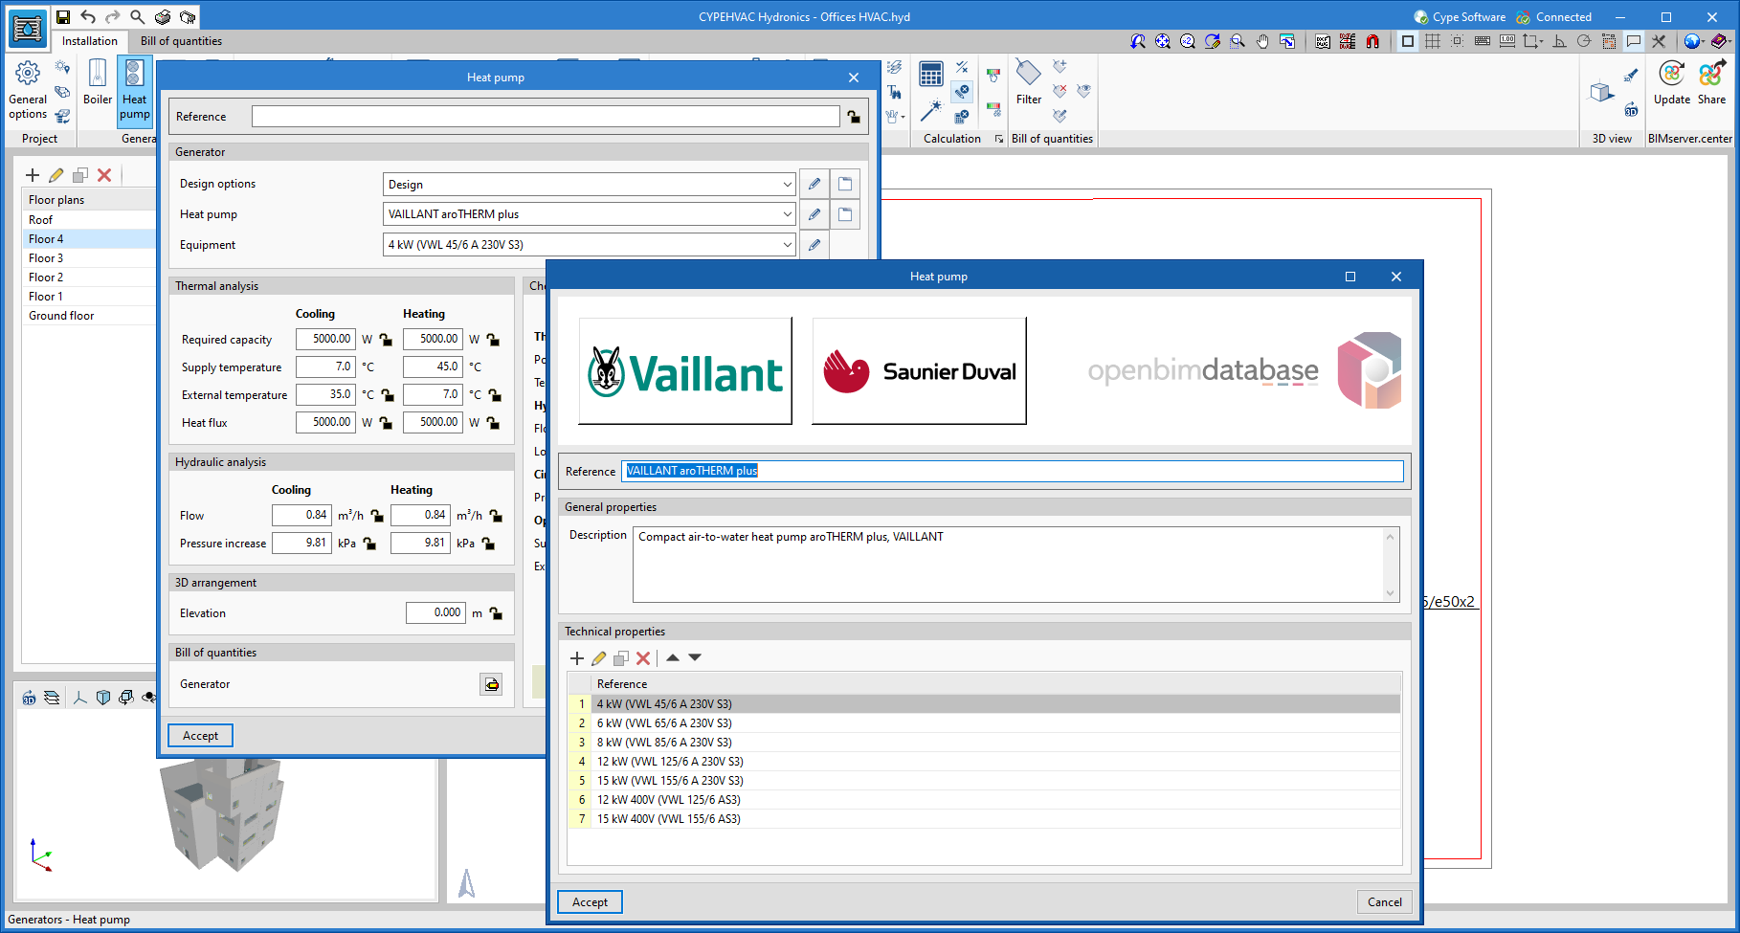The width and height of the screenshot is (1740, 933).
Task: Add a new technical property with plus icon
Action: [576, 658]
